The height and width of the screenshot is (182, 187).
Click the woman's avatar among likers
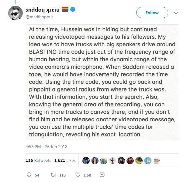(x=95, y=161)
